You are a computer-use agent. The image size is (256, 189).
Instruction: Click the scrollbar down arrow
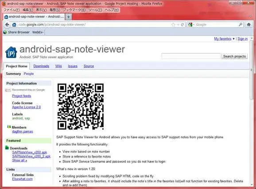[252, 185]
